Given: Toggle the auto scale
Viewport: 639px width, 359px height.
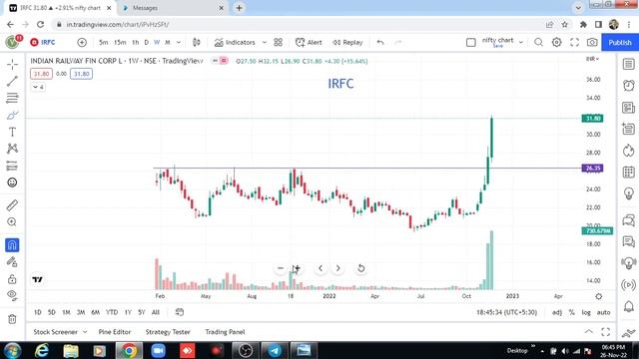Looking at the screenshot, I should tap(603, 312).
